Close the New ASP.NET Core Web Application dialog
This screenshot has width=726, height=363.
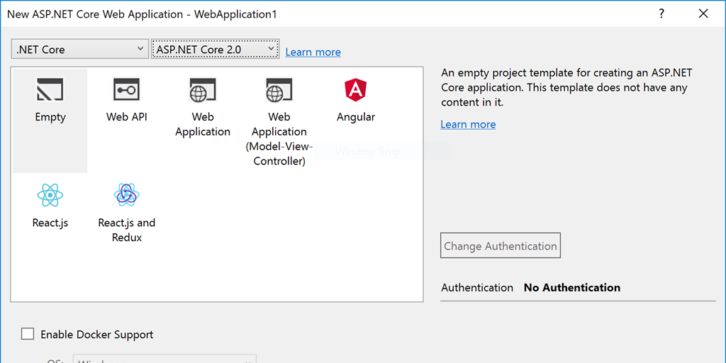[703, 13]
